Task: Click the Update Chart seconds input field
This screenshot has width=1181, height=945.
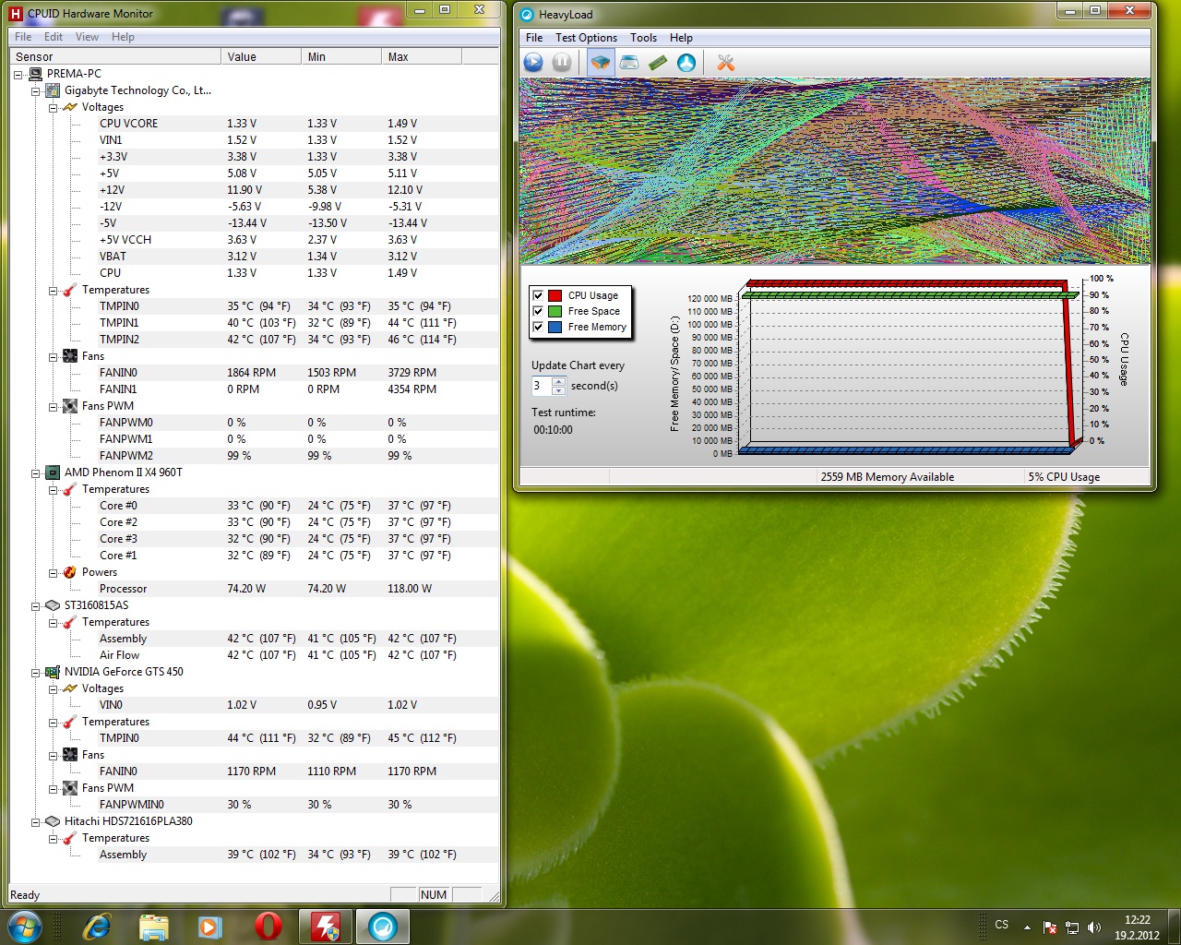Action: click(x=542, y=386)
